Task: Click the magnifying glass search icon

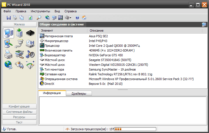Action: pos(39,18)
